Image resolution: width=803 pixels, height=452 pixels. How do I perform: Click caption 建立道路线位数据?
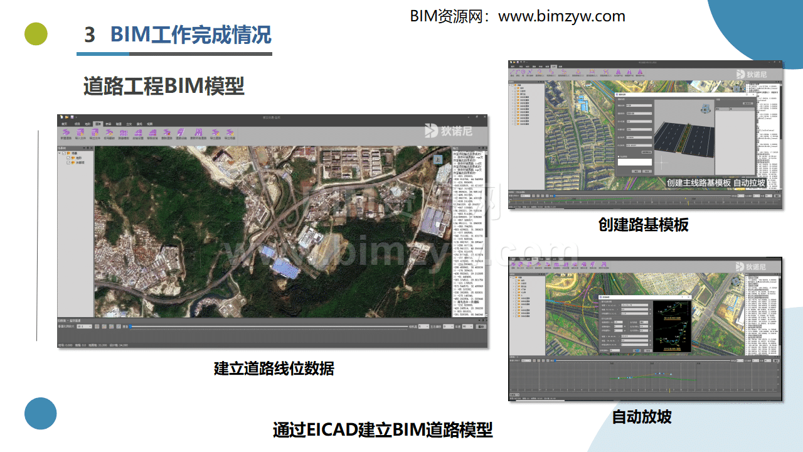click(274, 369)
